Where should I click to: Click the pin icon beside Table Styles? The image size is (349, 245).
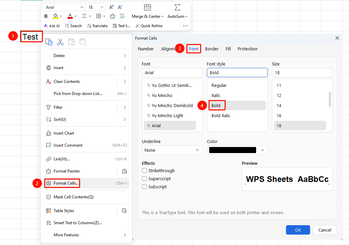(x=124, y=211)
